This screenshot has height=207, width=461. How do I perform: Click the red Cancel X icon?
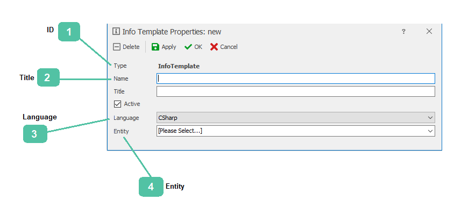coord(214,47)
